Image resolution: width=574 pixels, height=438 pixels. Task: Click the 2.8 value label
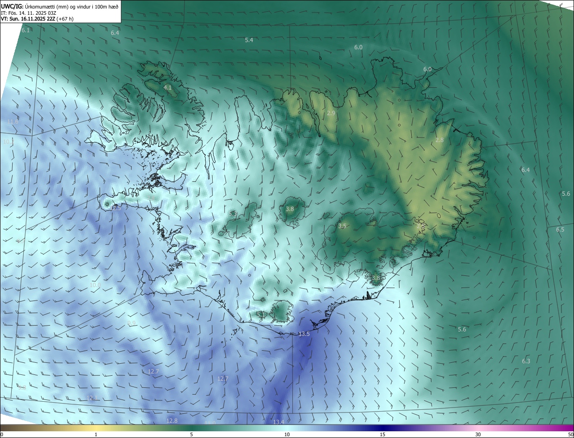439,140
